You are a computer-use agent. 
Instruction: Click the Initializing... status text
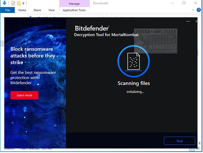(135, 92)
